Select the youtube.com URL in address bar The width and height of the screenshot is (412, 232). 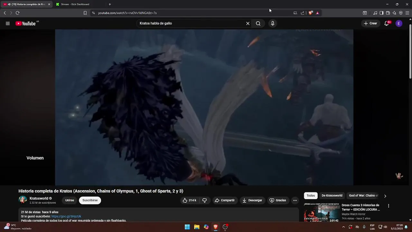pyautogui.click(x=127, y=13)
